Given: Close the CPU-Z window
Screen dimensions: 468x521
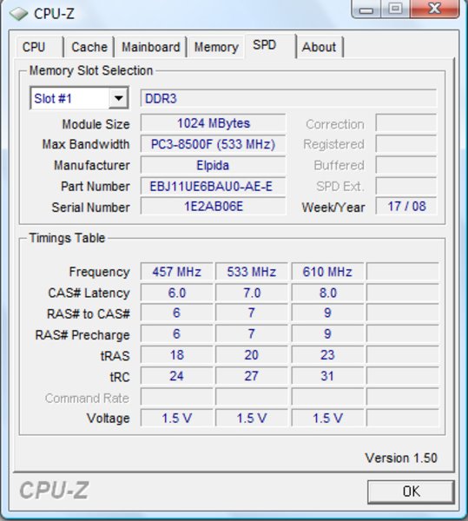Looking at the screenshot, I should click(435, 9).
